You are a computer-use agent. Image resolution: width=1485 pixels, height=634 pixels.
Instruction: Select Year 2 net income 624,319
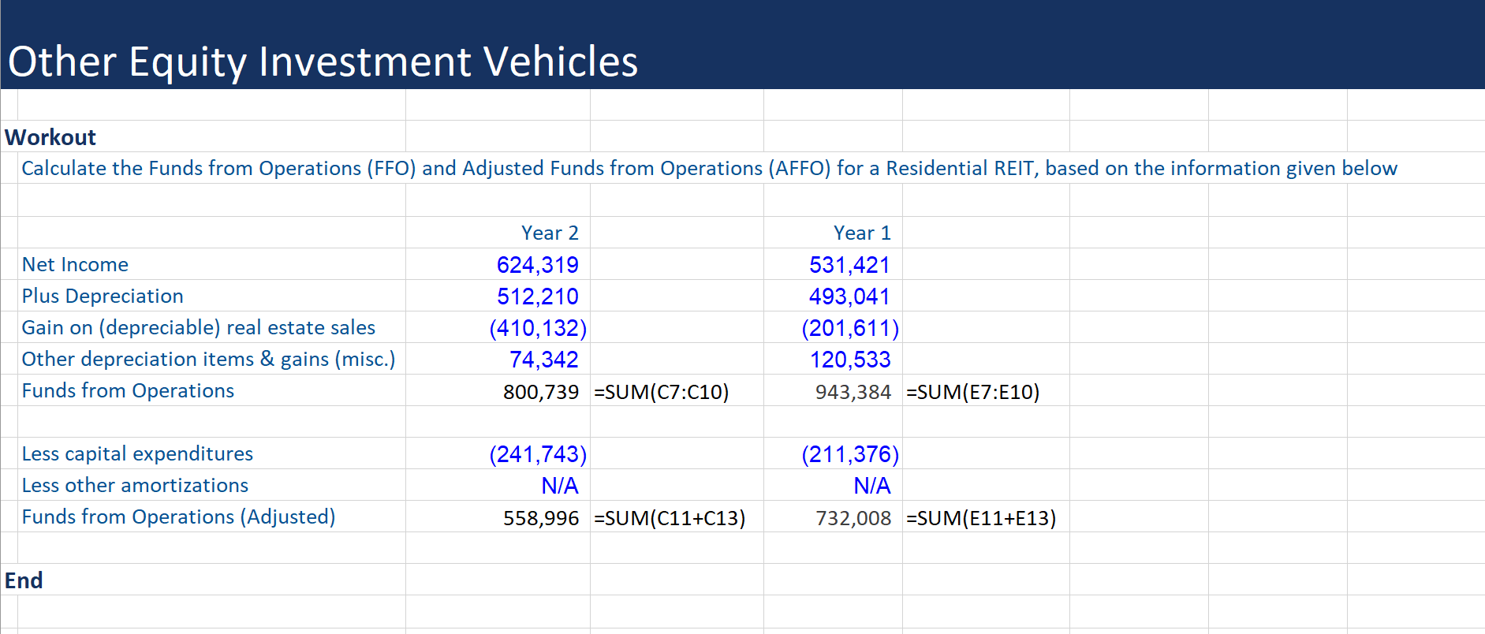pyautogui.click(x=538, y=265)
